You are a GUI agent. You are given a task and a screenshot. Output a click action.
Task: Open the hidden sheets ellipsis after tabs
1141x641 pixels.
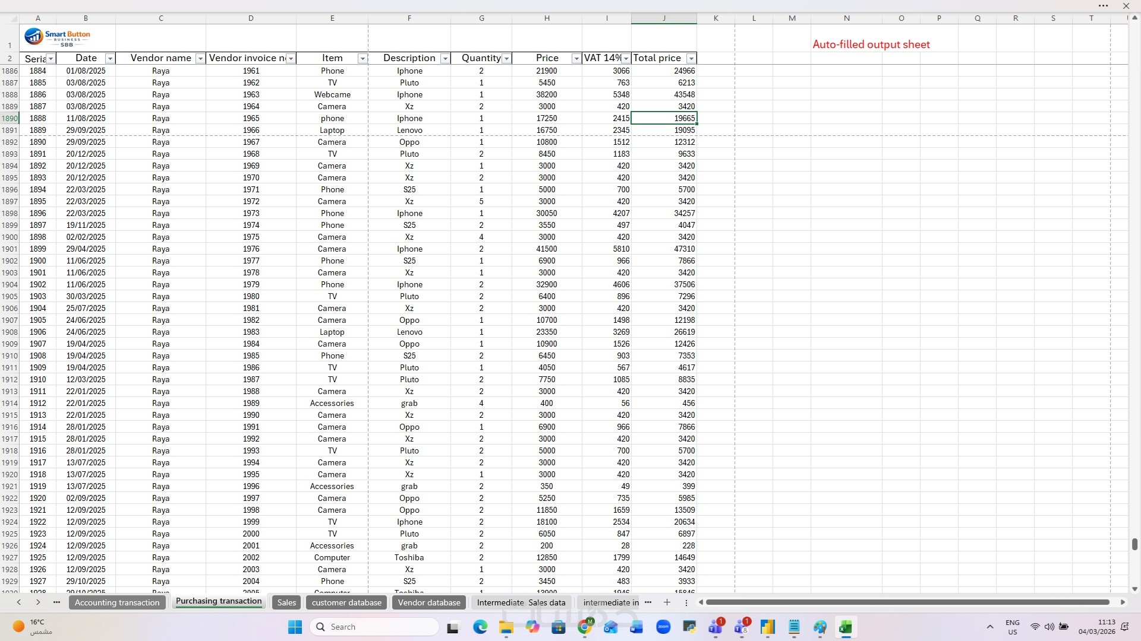(x=648, y=602)
